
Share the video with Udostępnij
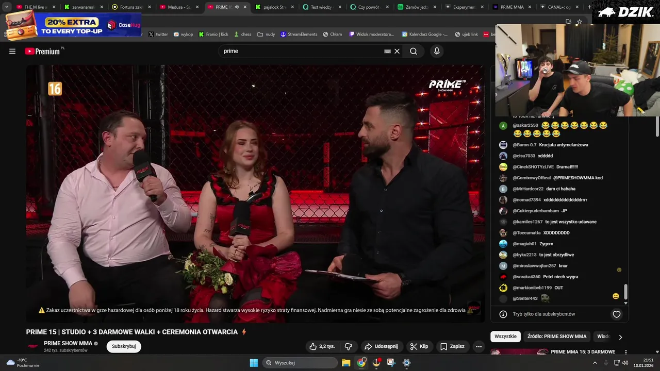(381, 346)
